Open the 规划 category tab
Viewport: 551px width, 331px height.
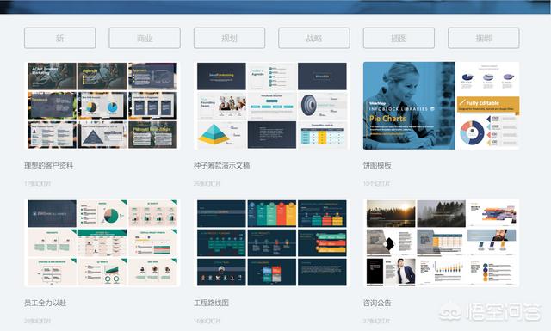click(x=229, y=38)
